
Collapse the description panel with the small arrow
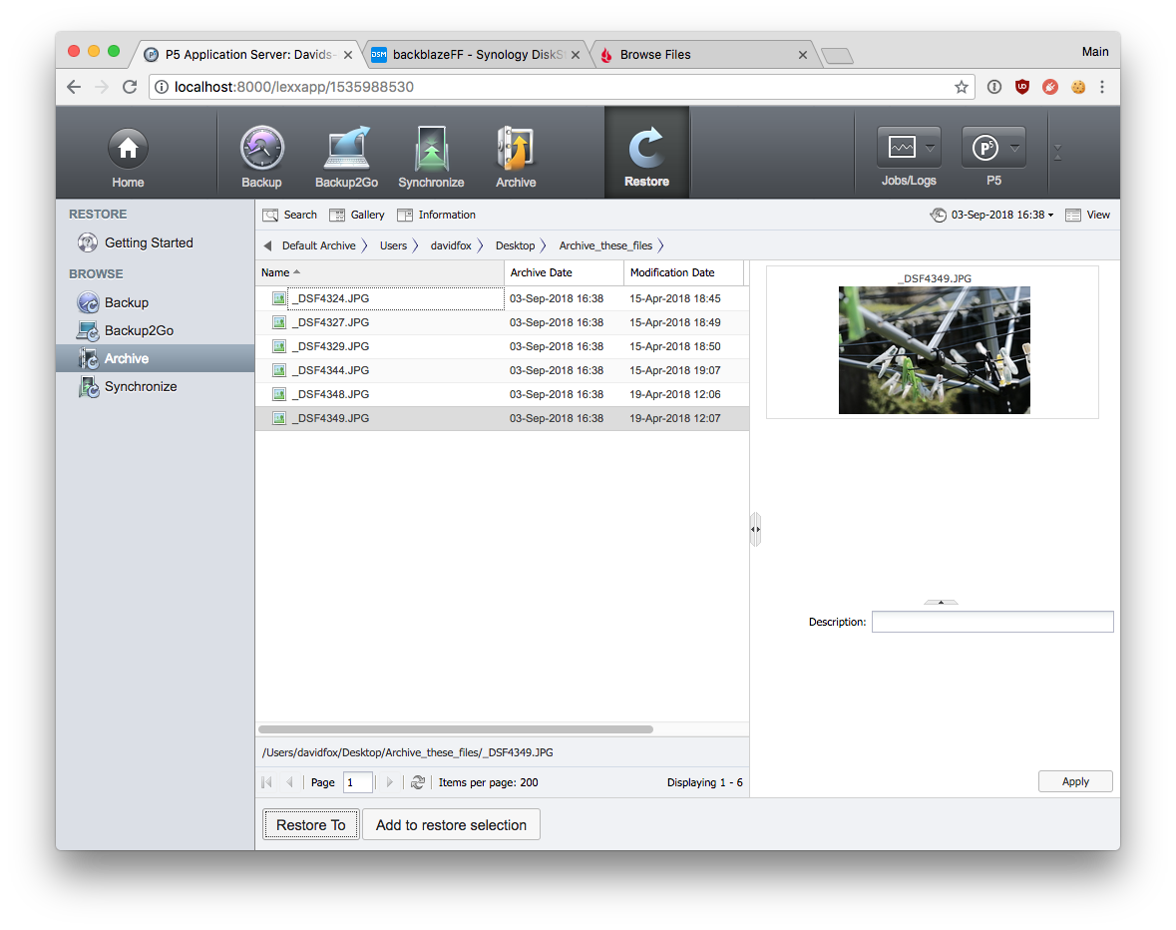point(941,602)
